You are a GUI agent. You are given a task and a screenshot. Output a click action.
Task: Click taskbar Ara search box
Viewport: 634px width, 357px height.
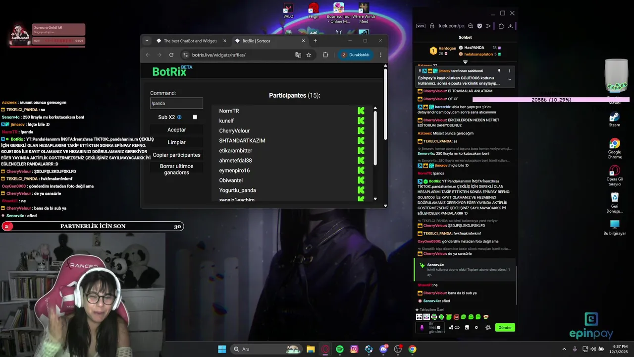coord(266,349)
